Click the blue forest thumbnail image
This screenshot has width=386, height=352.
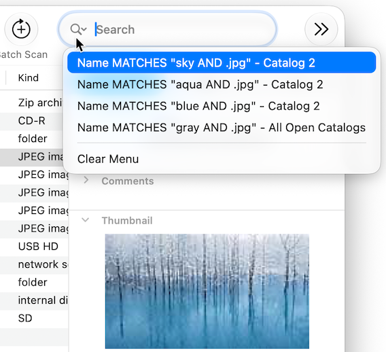pos(207,292)
